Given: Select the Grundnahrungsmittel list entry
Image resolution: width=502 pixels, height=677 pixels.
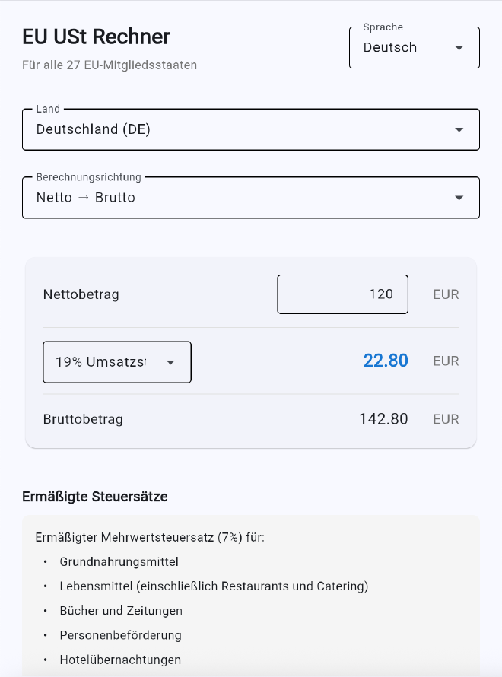Looking at the screenshot, I should pyautogui.click(x=119, y=562).
